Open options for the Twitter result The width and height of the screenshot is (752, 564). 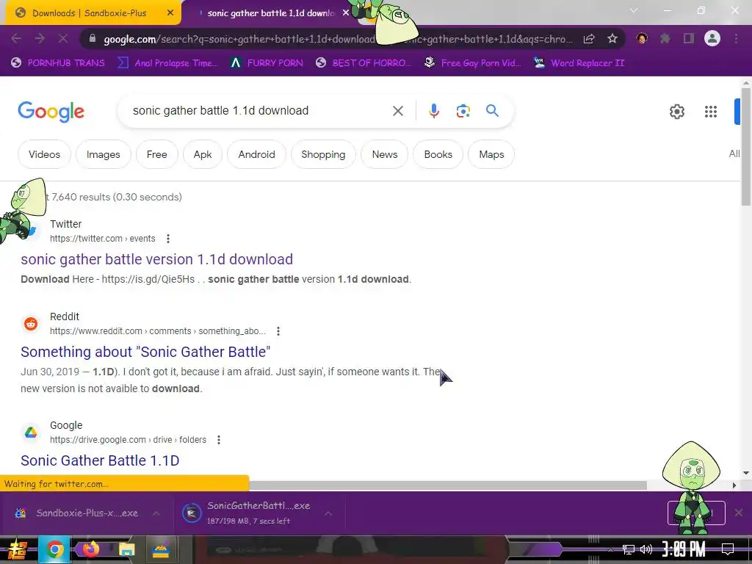[168, 239]
